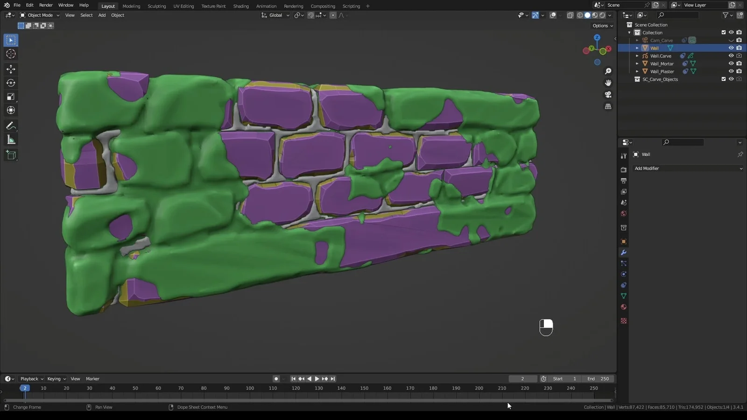Switch to the Sculpting workspace tab
Viewport: 747px width, 420px height.
[156, 6]
